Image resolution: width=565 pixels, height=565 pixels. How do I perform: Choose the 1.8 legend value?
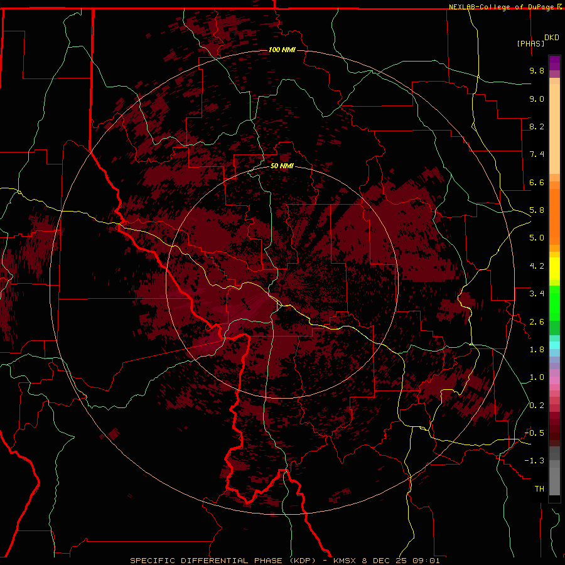(x=537, y=350)
